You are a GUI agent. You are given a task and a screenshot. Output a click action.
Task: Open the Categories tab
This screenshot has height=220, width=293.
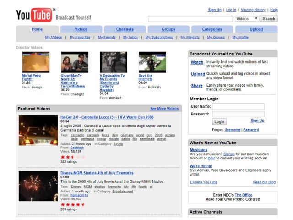point(212,29)
